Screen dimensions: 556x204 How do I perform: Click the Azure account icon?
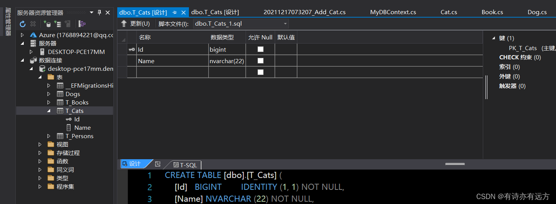33,35
